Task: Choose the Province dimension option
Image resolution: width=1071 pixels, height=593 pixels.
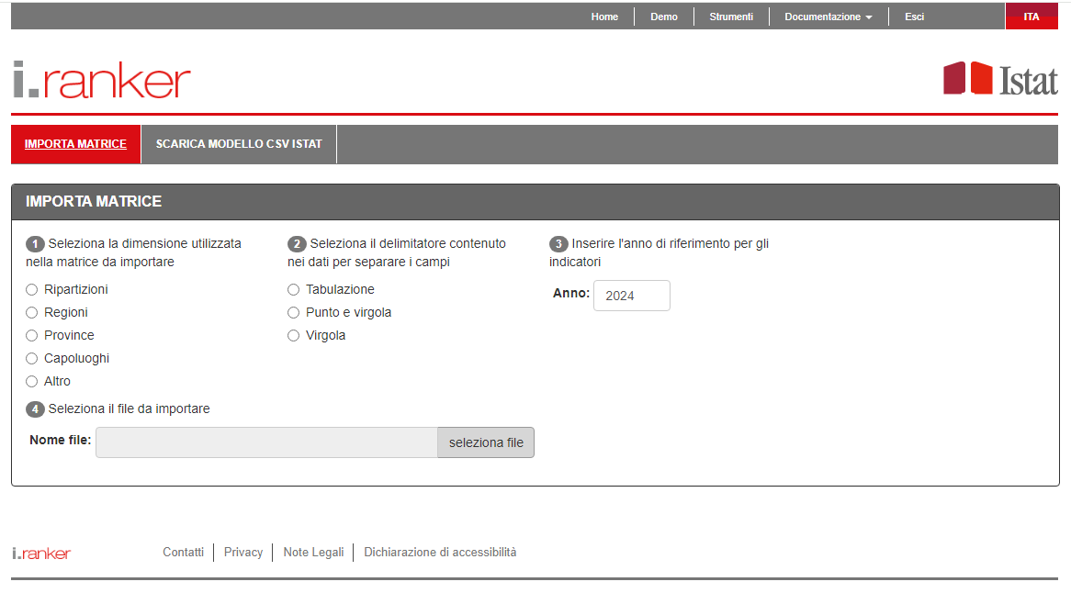Action: (x=31, y=336)
